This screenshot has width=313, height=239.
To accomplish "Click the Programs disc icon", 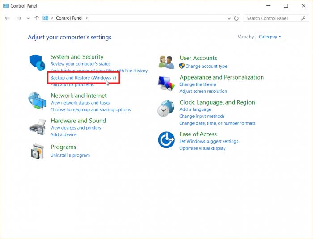I will pyautogui.click(x=37, y=151).
